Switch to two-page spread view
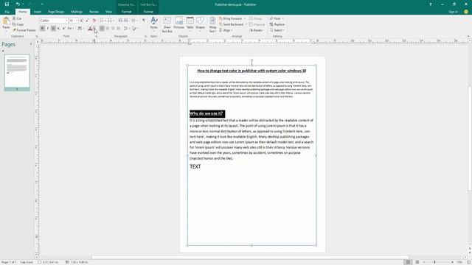Screen dimensions: 472x265 (417, 262)
